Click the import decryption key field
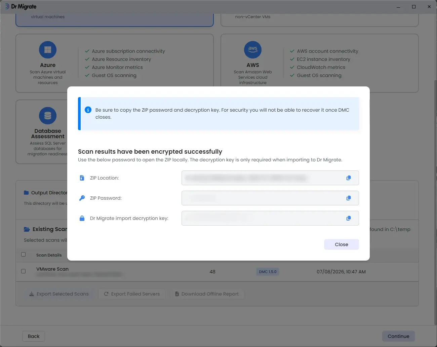437x347 pixels. (x=270, y=218)
